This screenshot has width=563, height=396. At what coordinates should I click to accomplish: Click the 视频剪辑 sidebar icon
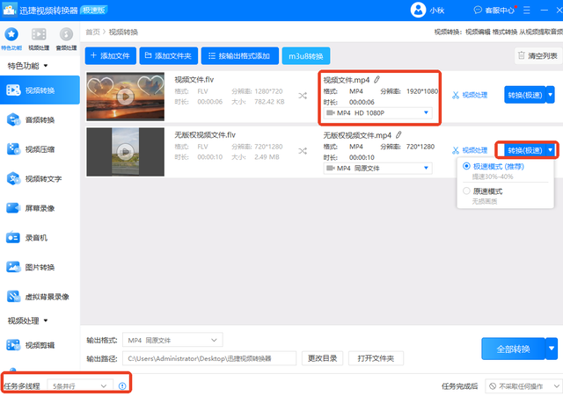click(13, 345)
